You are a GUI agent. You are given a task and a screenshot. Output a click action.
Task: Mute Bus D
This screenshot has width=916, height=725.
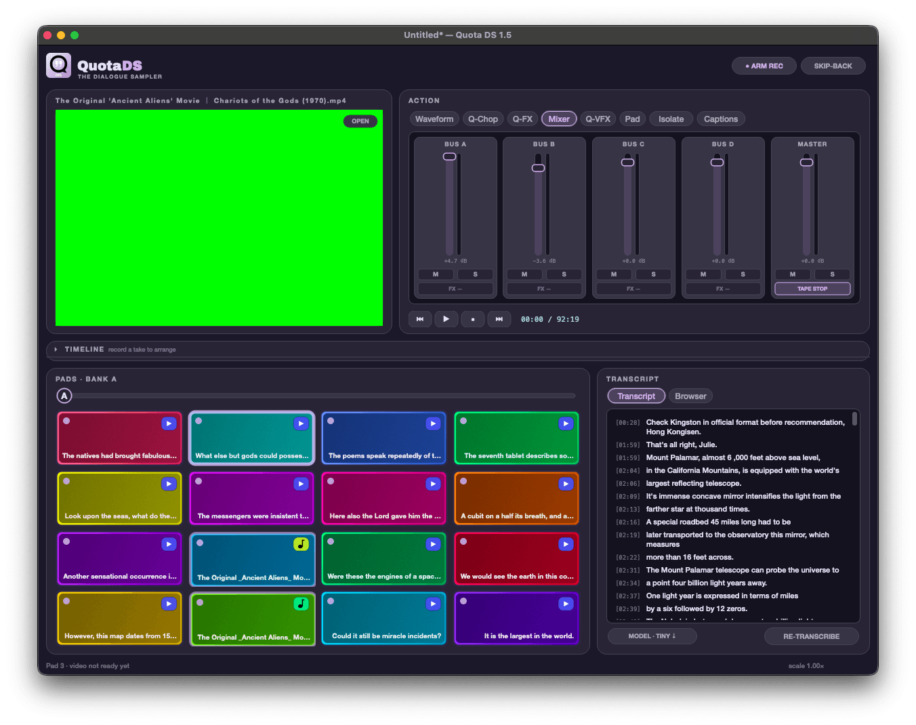703,274
